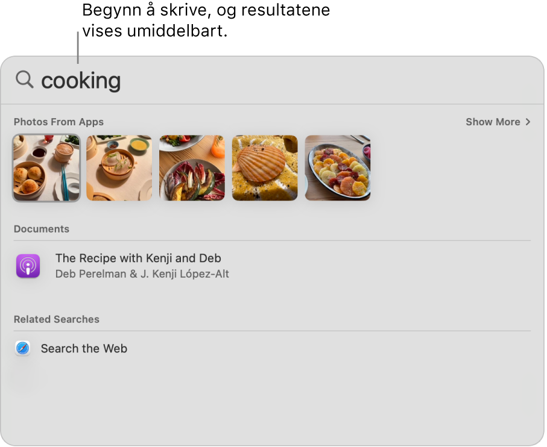Expand photos with the Show More chevron
This screenshot has height=447, width=547.
pyautogui.click(x=528, y=122)
